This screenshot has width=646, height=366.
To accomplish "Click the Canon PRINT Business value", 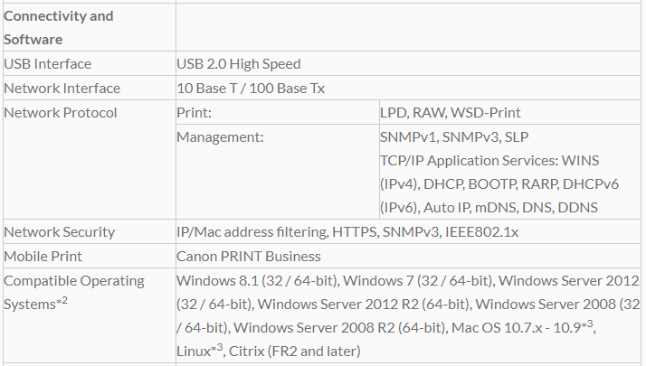I will tap(249, 257).
